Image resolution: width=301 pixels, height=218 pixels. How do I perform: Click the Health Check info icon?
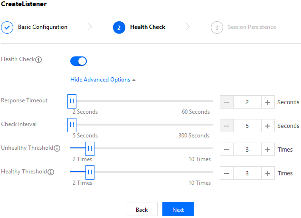(39, 60)
